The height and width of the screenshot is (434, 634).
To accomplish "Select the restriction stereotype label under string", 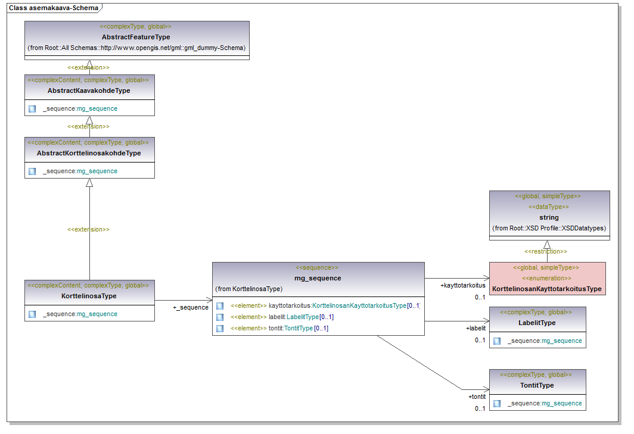I will coord(545,251).
